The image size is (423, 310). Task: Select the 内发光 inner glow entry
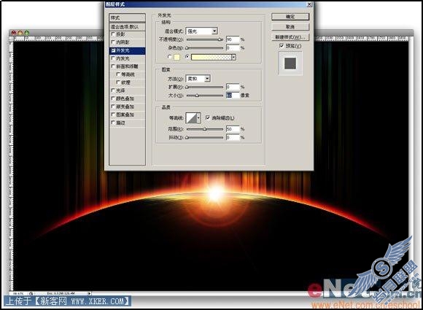pos(127,58)
